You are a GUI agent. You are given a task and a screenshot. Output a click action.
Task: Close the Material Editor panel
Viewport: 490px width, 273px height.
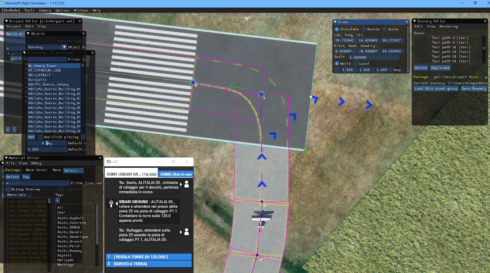100,158
